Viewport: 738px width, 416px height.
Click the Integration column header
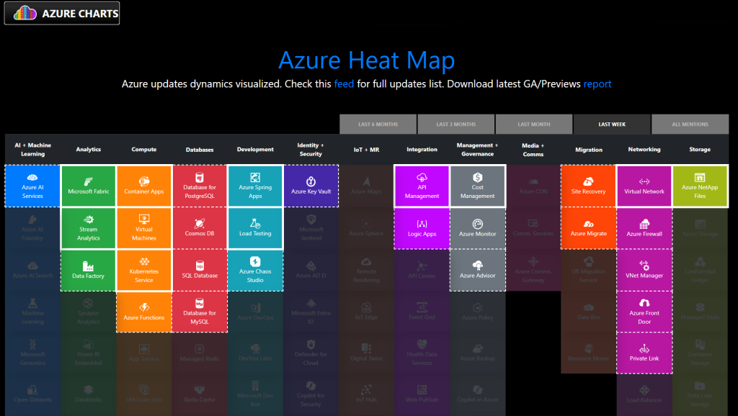click(x=422, y=150)
